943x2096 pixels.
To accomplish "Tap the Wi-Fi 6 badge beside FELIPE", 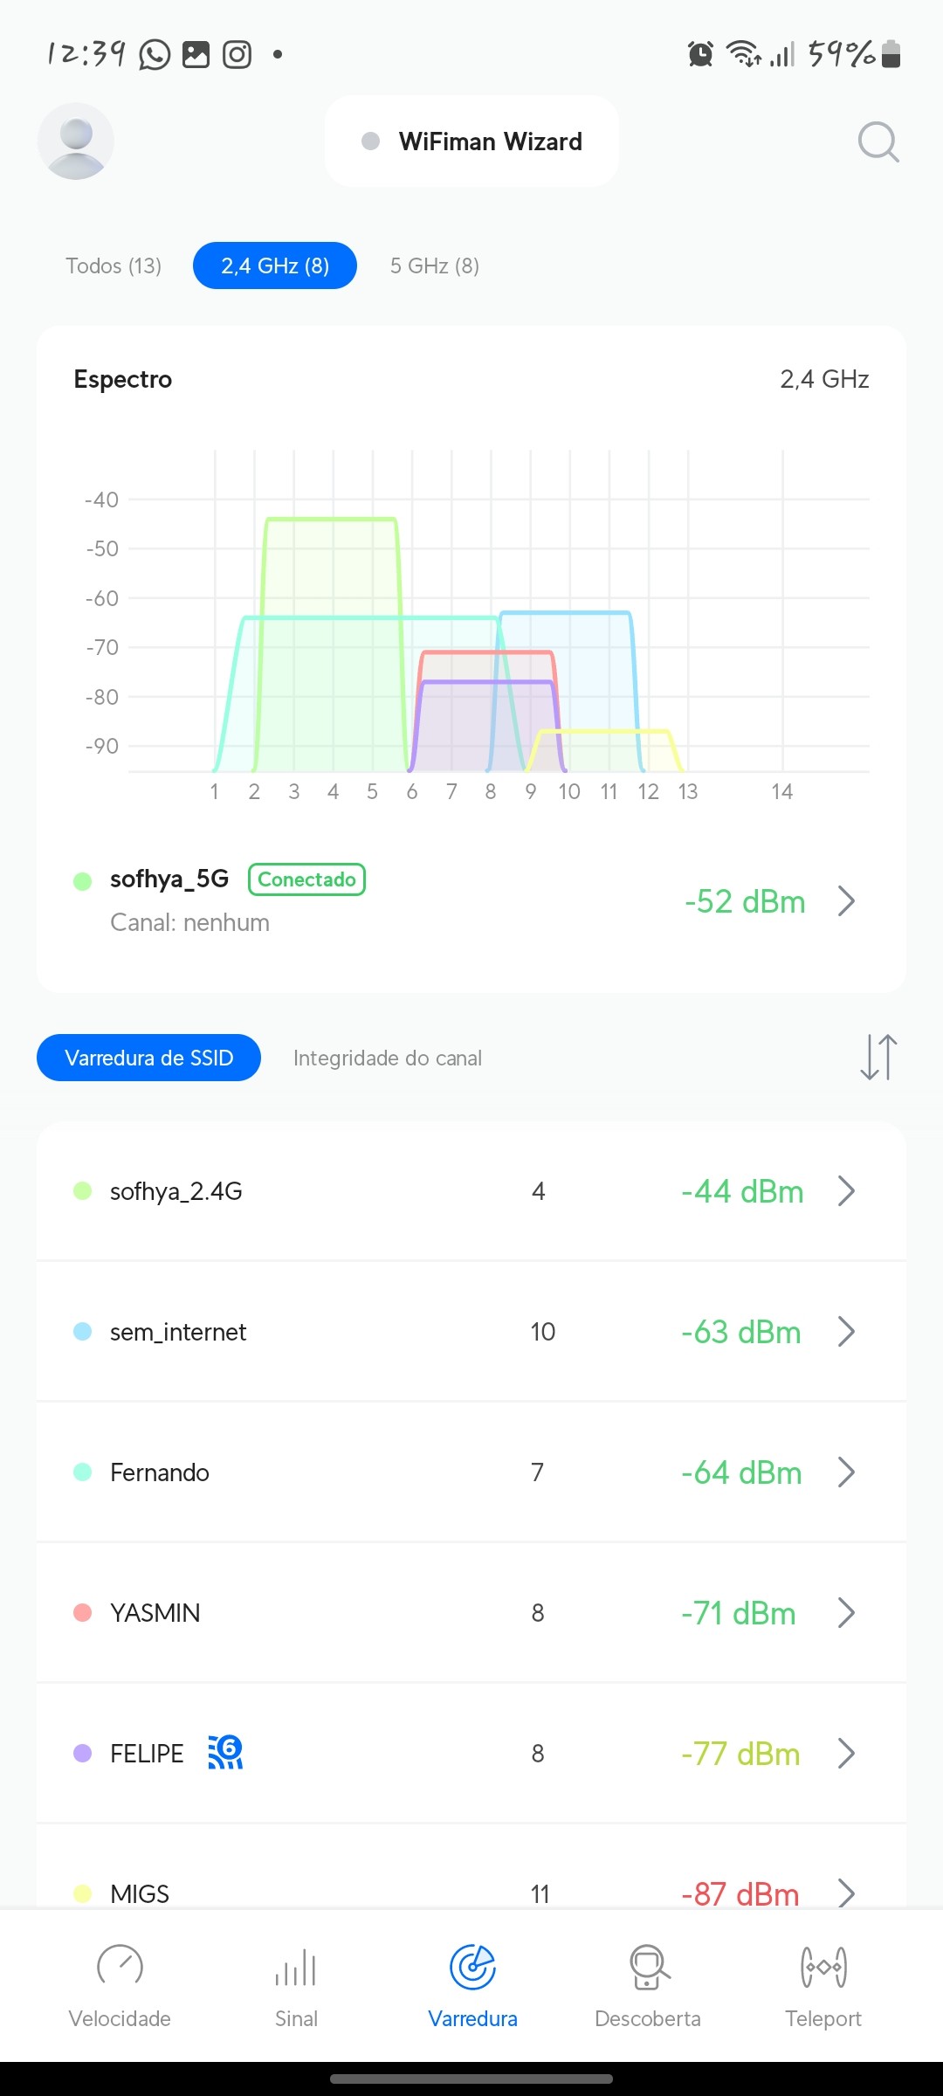I will pyautogui.click(x=225, y=1753).
